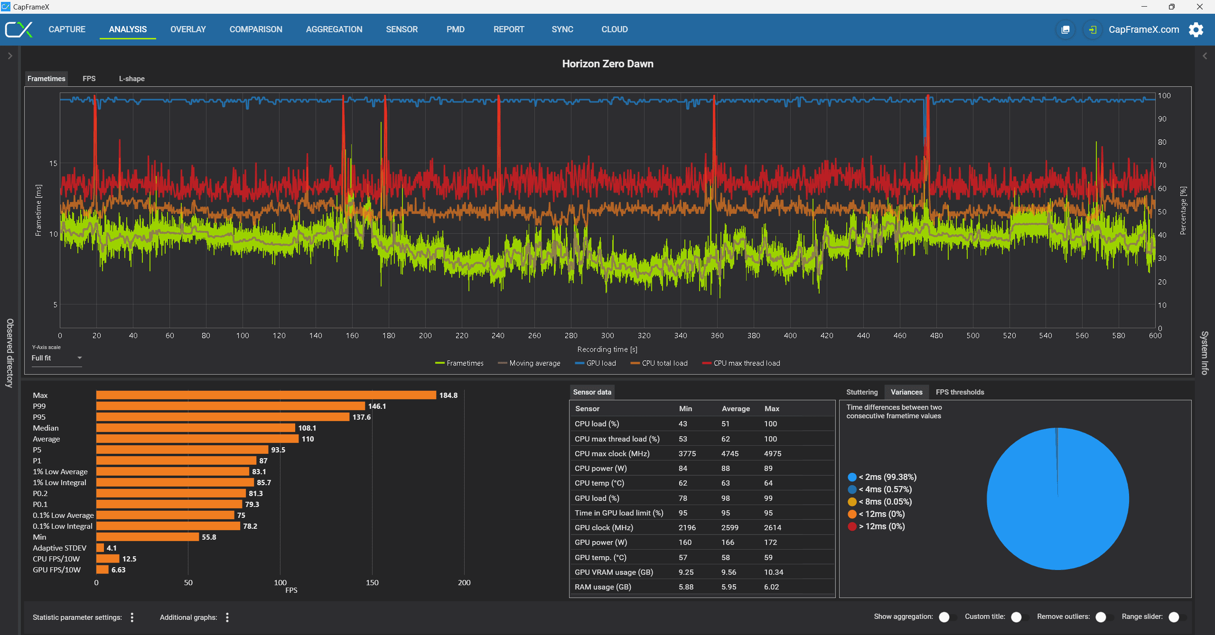Toggle the Show aggregation switch
This screenshot has width=1215, height=635.
[947, 617]
